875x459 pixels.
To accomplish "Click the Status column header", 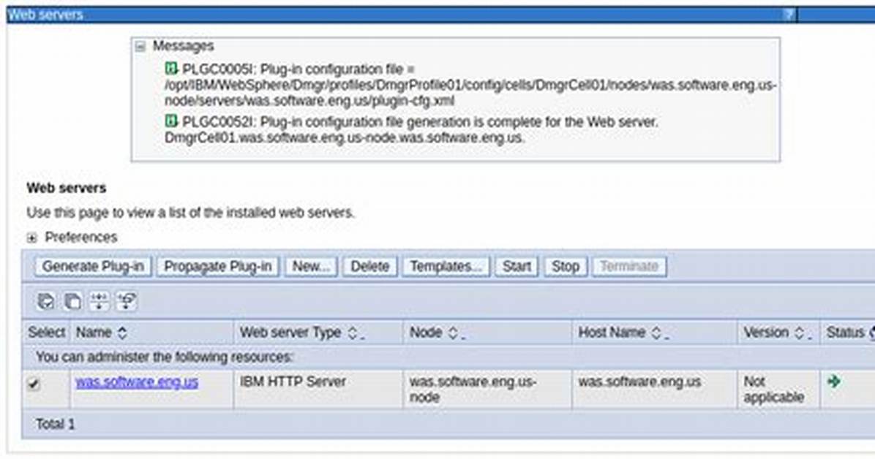I will coord(845,333).
